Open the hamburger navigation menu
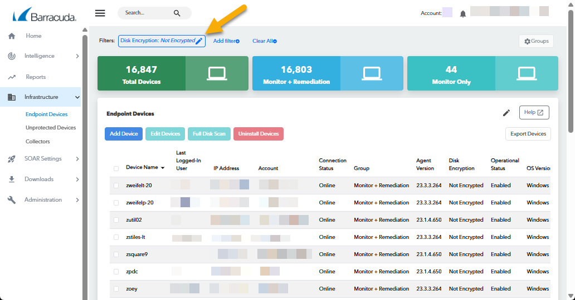This screenshot has height=300, width=575. tap(100, 13)
